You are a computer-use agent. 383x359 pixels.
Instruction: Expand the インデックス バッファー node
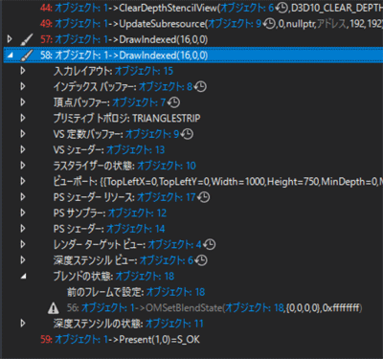(x=23, y=86)
